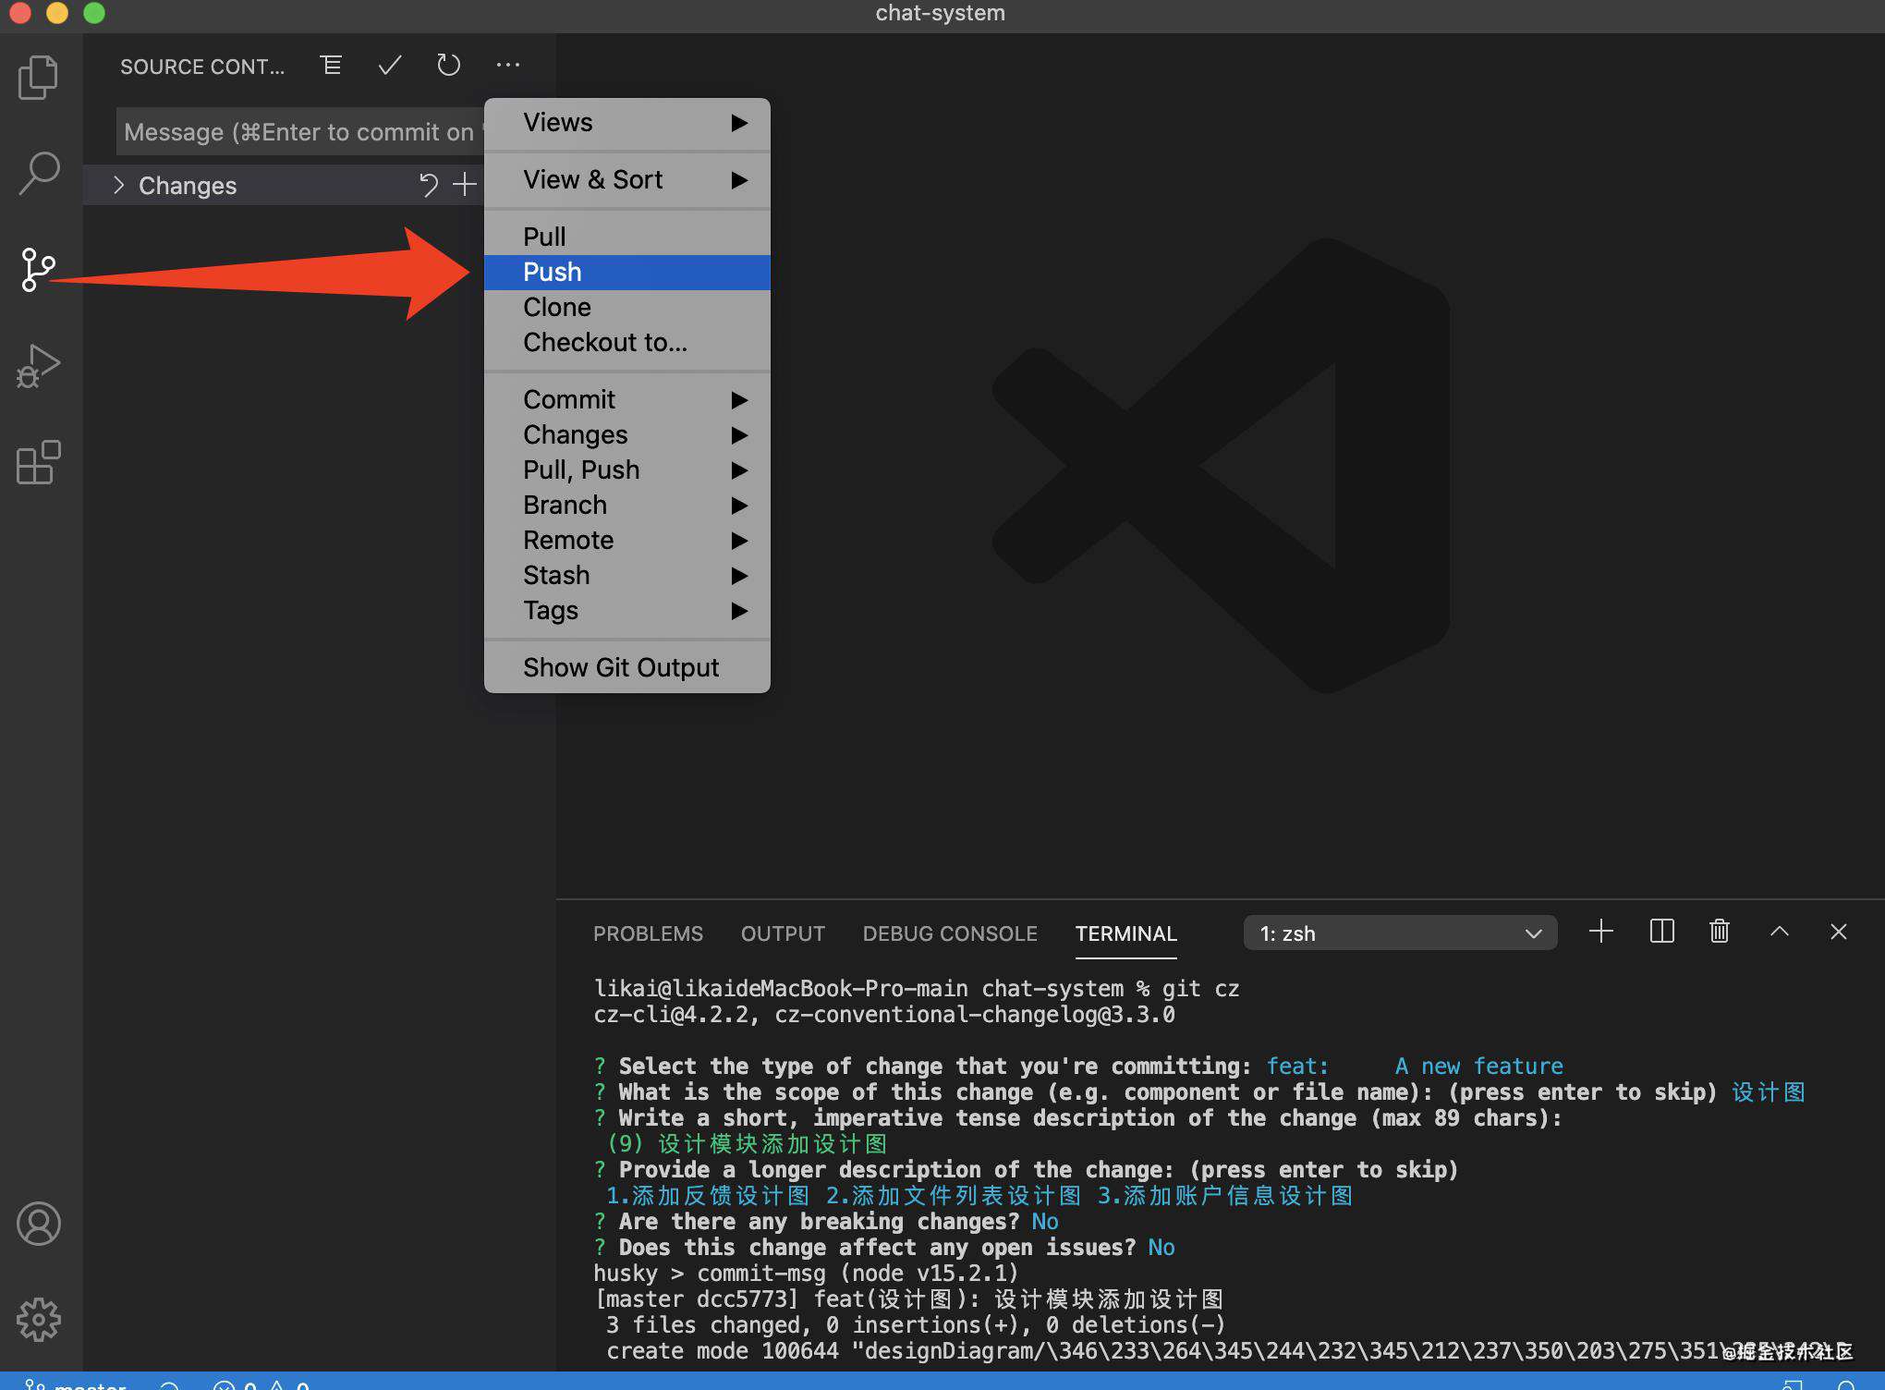
Task: Click the master branch in status bar
Action: pos(76,1384)
